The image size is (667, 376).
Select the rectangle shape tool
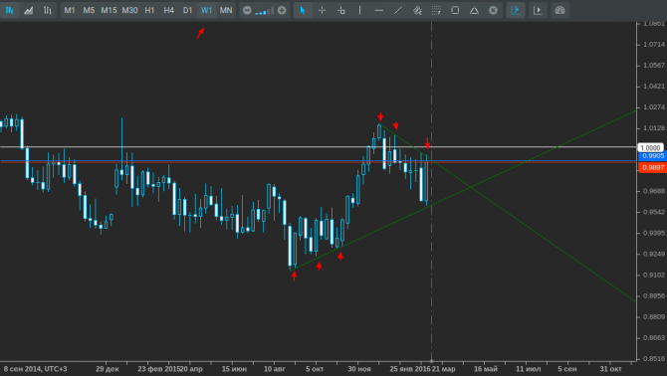(455, 10)
